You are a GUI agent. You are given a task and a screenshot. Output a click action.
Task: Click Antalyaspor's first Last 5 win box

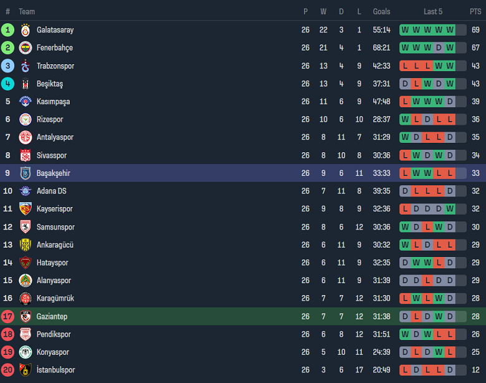(405, 137)
